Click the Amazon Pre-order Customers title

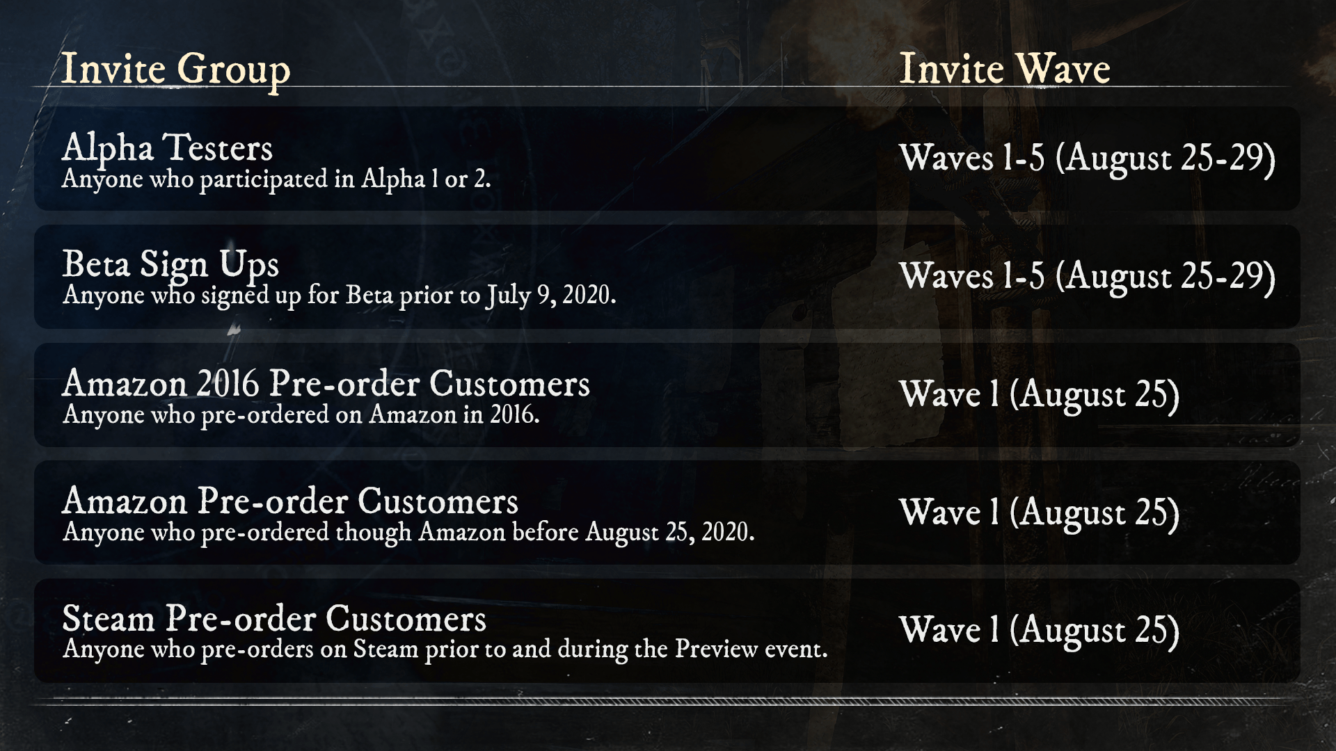click(290, 501)
